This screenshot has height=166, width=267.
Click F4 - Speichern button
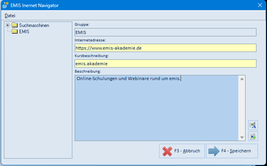[232, 151]
